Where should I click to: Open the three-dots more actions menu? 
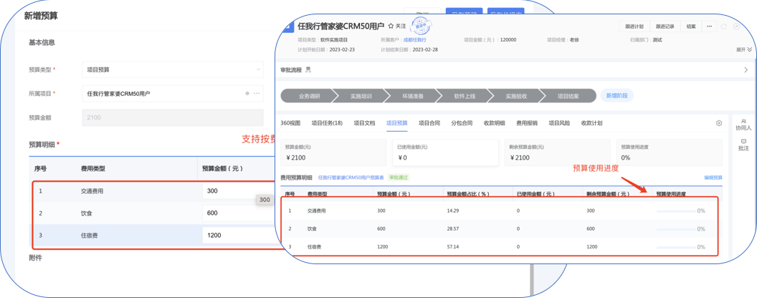(710, 26)
